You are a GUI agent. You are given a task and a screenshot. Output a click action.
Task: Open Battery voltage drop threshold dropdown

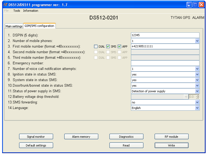pyautogui.click(x=186, y=97)
